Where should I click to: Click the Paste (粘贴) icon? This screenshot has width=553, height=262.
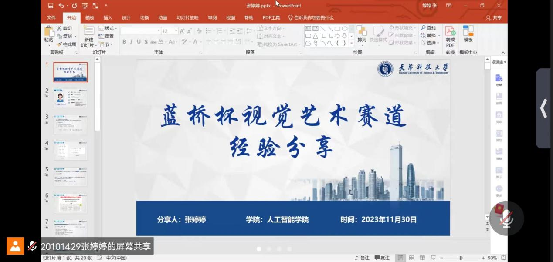click(x=48, y=31)
